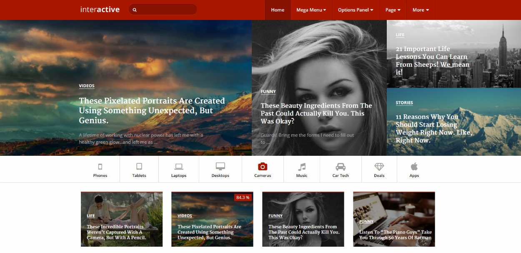Open the Page dropdown menu
This screenshot has width=521, height=253.
coord(393,10)
